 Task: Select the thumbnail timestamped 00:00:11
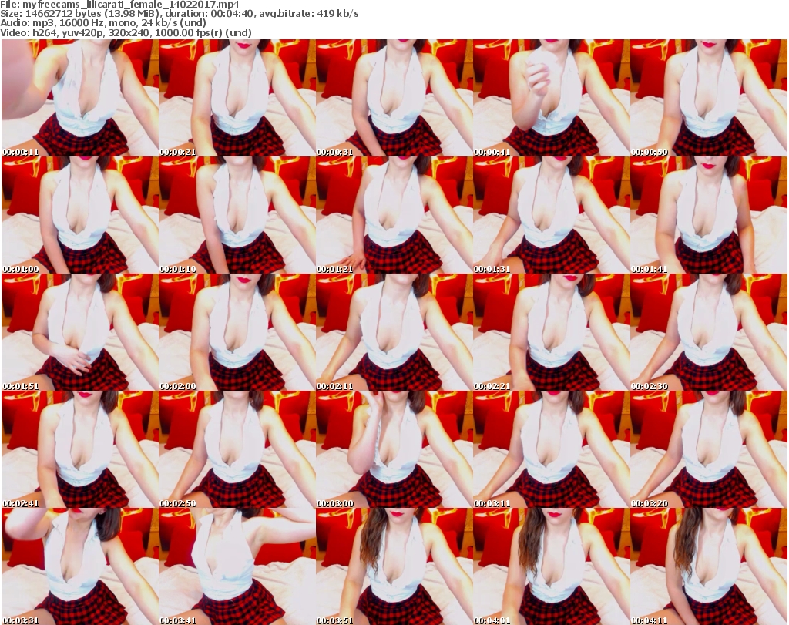(80, 98)
